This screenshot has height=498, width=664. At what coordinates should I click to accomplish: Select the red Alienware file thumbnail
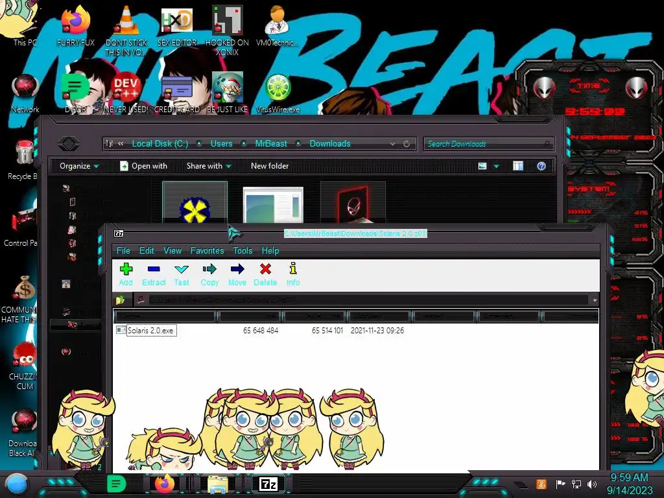tap(353, 203)
